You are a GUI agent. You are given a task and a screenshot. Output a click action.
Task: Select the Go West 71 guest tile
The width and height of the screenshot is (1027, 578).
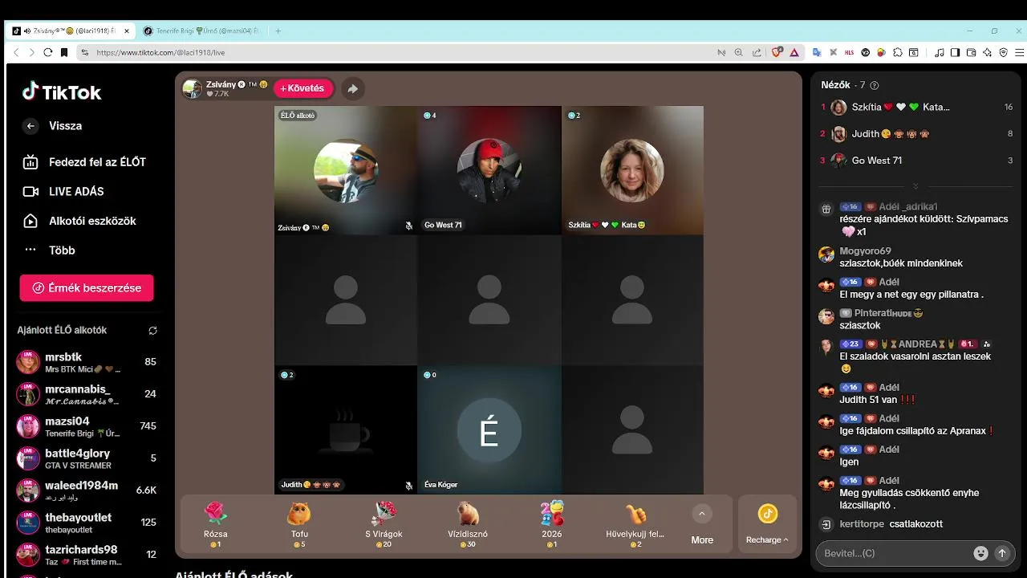coord(489,170)
